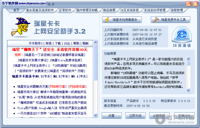
Task: Open the 帮助 link
Action: pyautogui.click(x=76, y=43)
